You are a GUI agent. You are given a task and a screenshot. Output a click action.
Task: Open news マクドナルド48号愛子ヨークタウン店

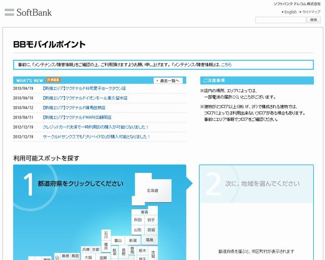click(x=84, y=88)
